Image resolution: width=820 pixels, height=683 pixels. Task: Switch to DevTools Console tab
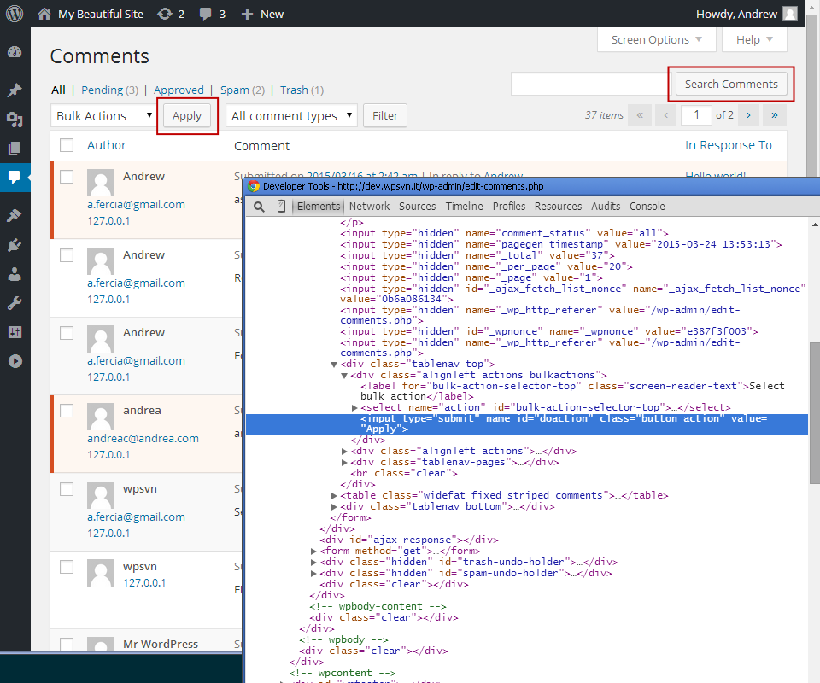(x=647, y=207)
